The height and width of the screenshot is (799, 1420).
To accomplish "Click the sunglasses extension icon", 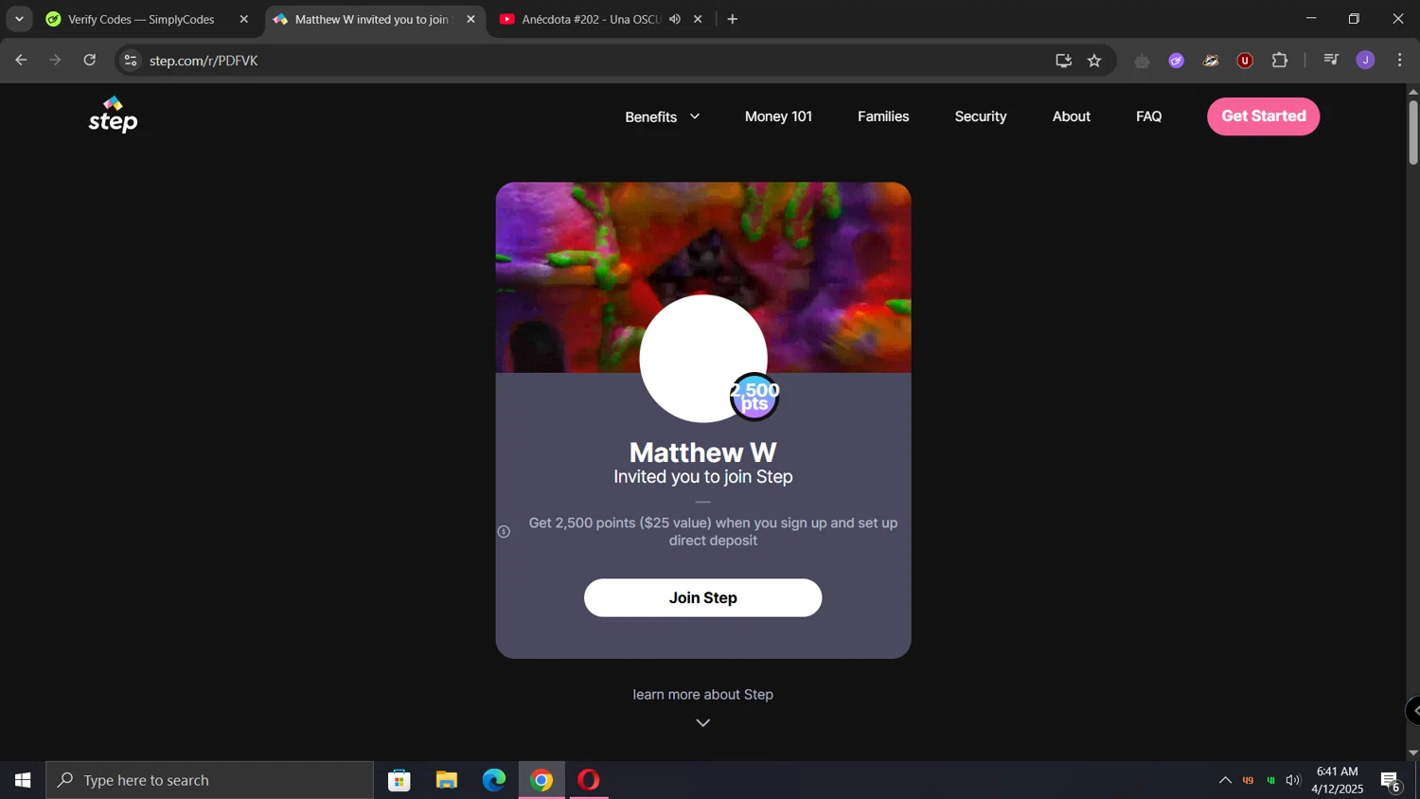I will (1211, 61).
